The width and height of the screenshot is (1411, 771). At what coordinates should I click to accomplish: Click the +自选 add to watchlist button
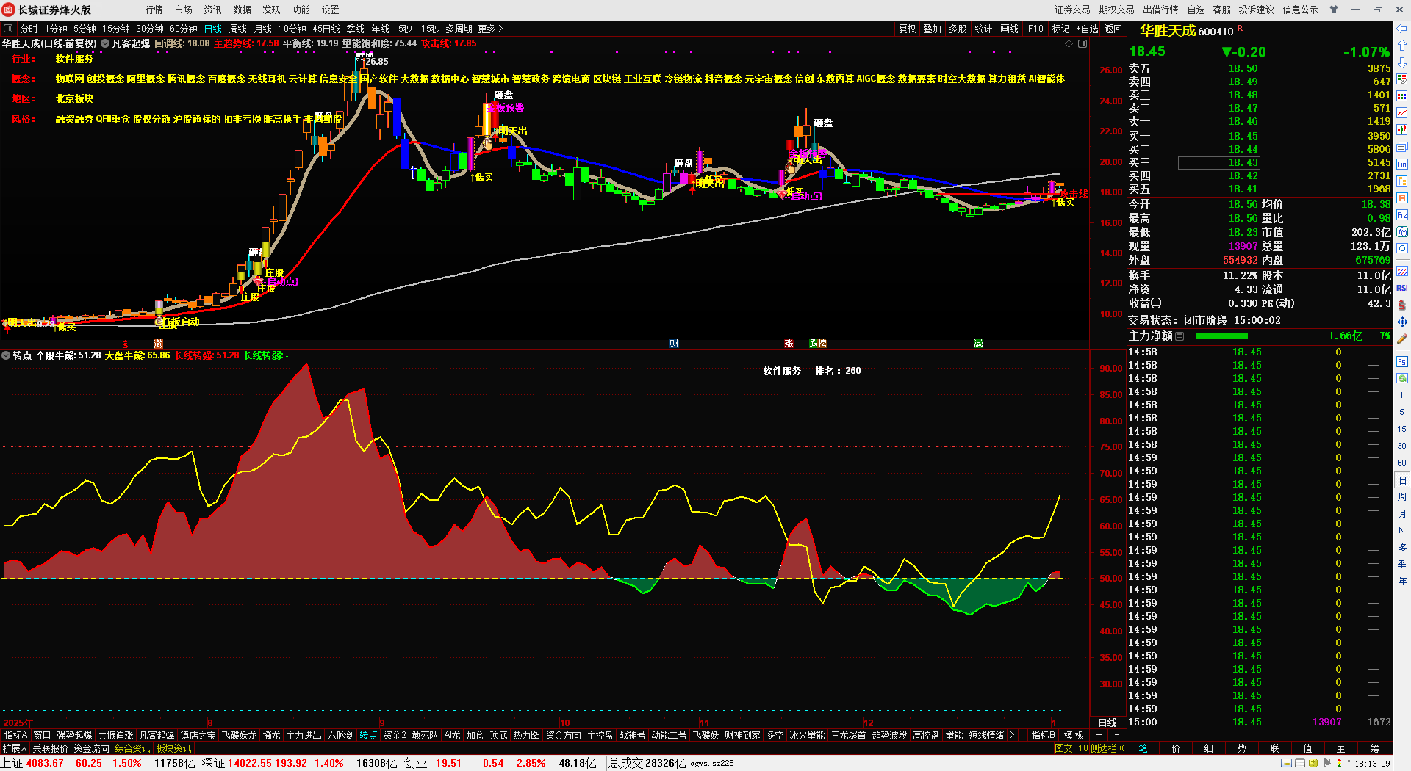1088,29
